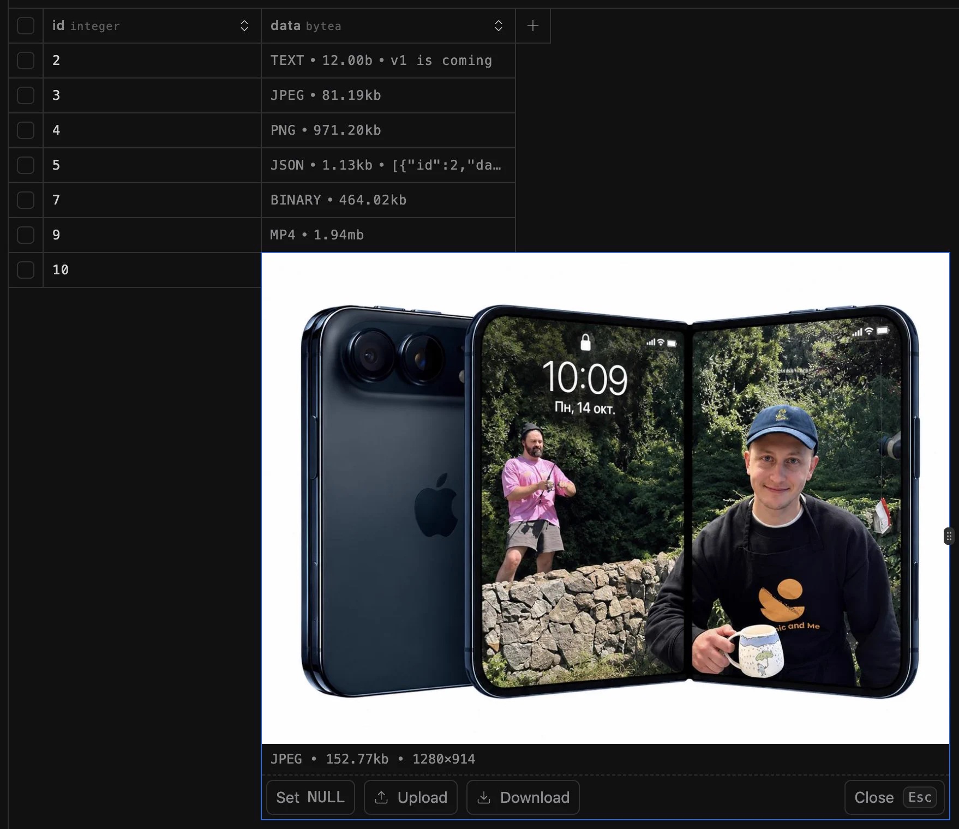Toggle the select-all checkbox in header
Viewport: 959px width, 829px height.
(x=26, y=26)
